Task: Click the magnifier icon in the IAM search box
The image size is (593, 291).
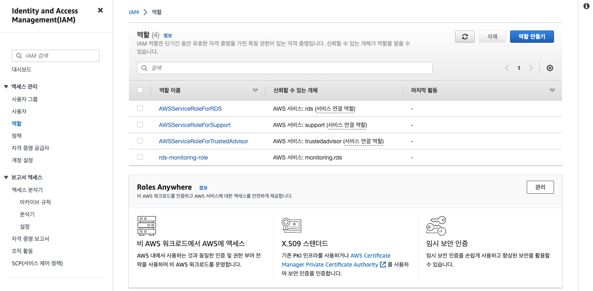Action: 19,56
